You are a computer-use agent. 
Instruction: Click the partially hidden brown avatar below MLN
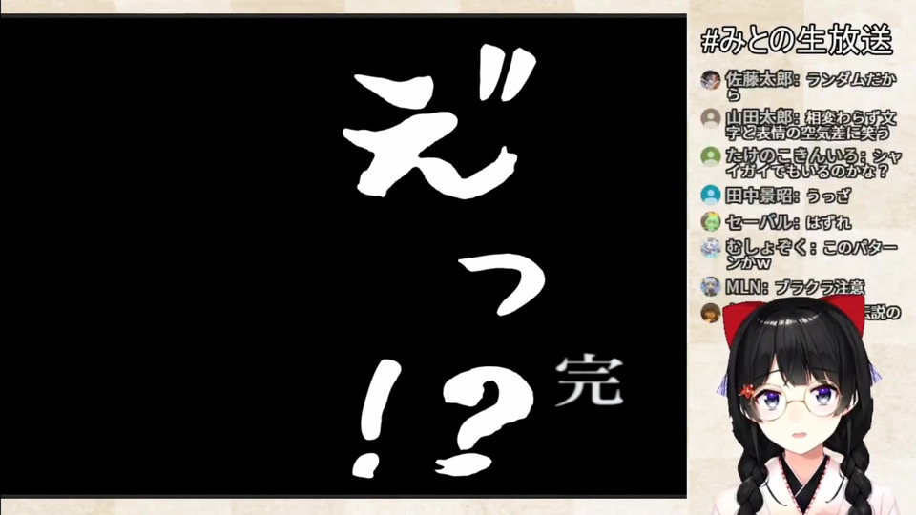[x=710, y=313]
